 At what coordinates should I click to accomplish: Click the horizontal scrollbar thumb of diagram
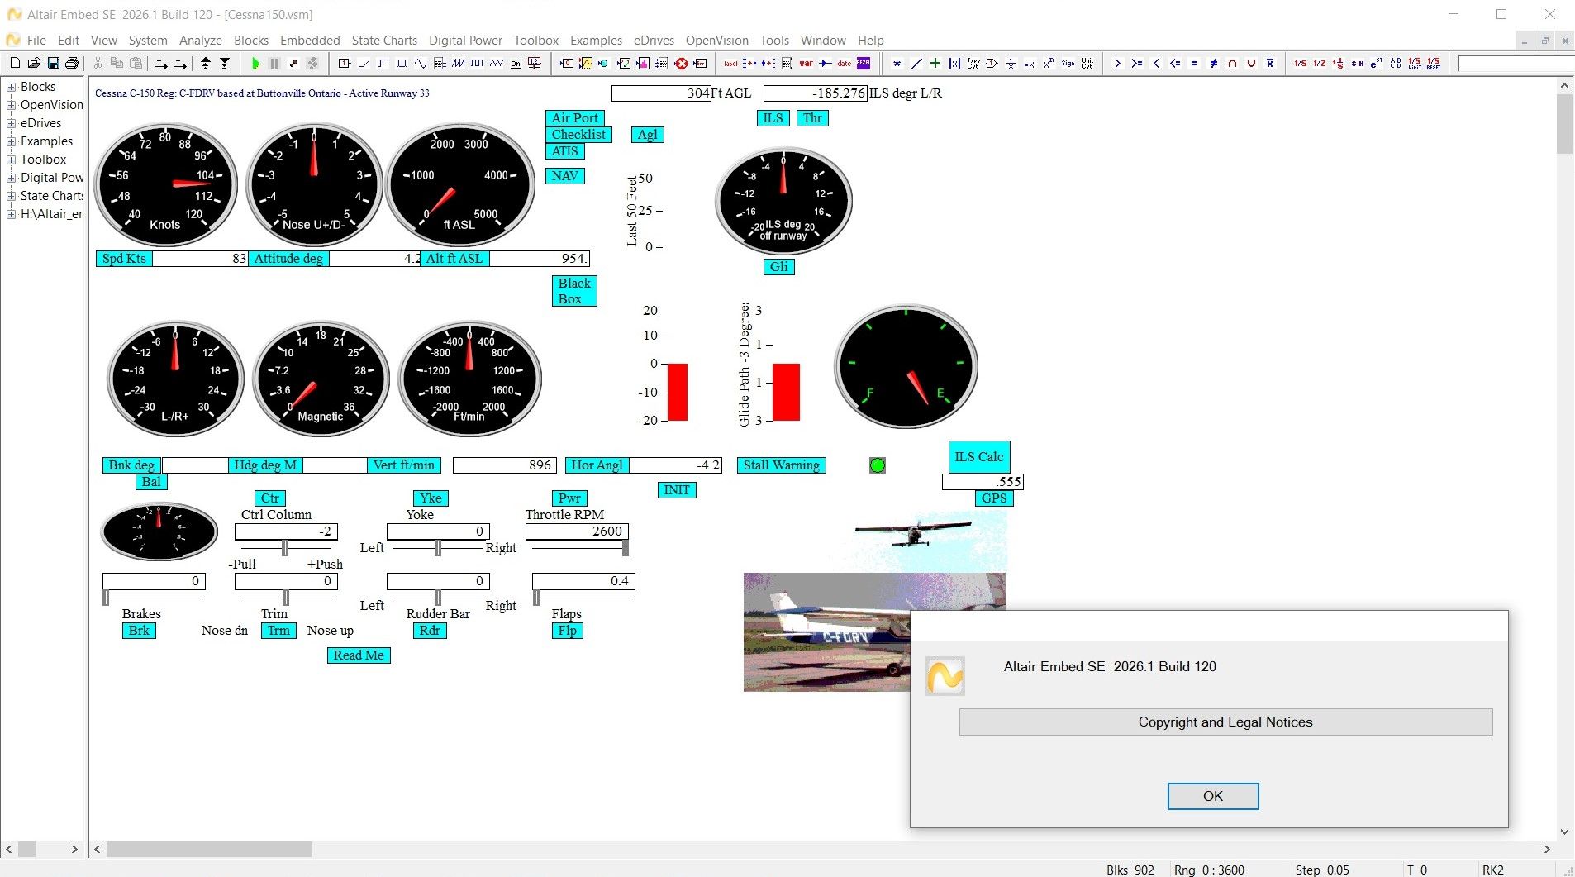[x=209, y=849]
